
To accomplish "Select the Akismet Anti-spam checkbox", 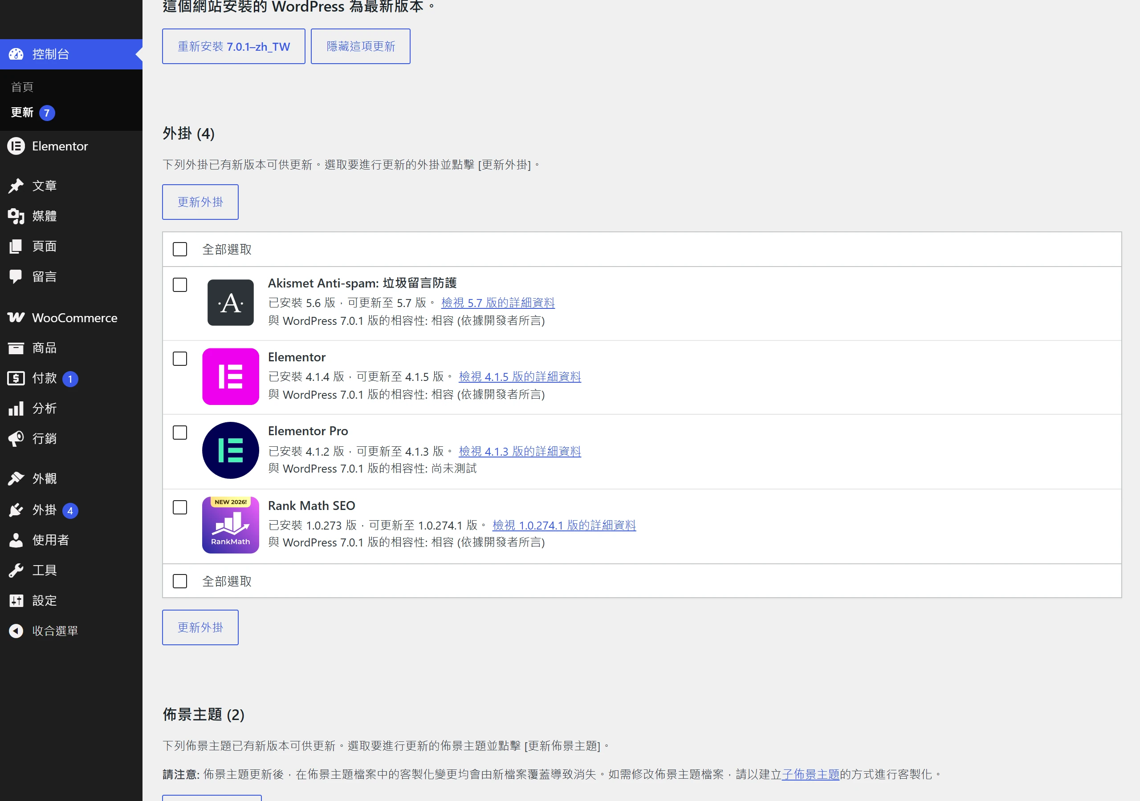I will [x=180, y=285].
